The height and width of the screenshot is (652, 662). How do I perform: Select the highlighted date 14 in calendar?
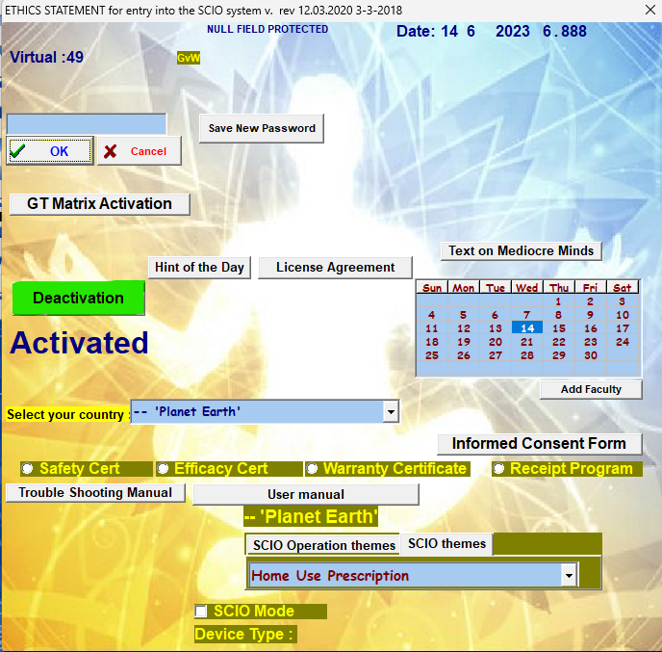point(527,327)
